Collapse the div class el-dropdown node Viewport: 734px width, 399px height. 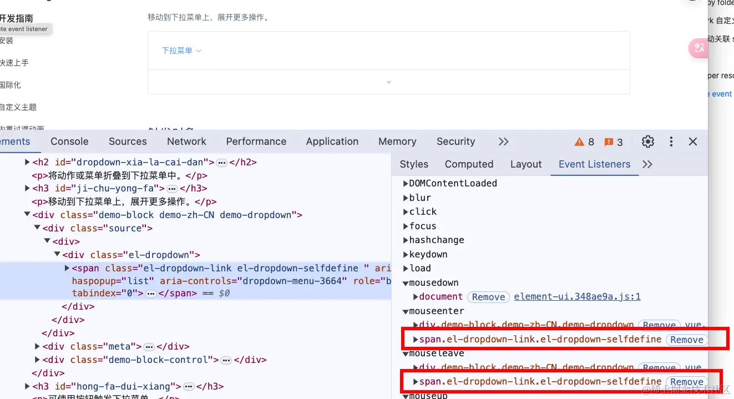click(57, 255)
